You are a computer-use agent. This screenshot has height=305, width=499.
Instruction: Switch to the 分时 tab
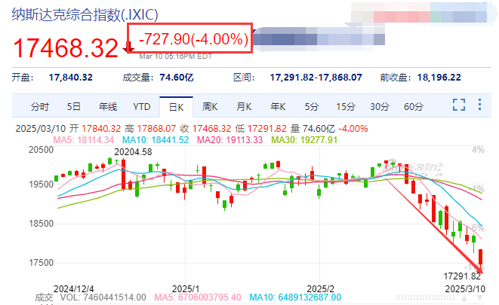(40, 107)
